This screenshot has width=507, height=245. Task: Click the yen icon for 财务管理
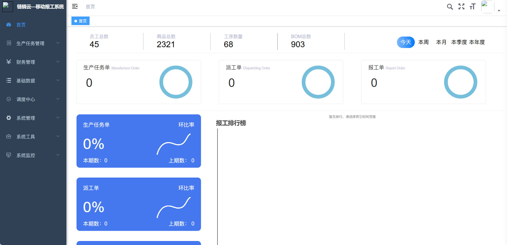9,62
